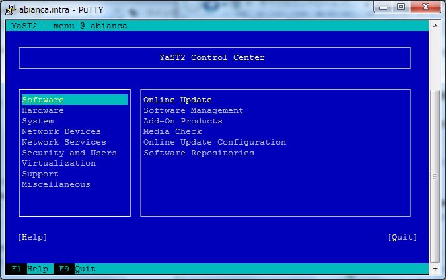Select the Virtualization category

59,163
